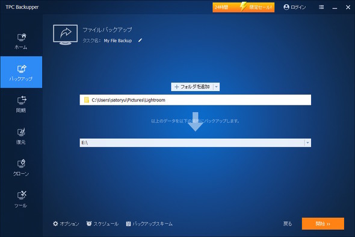Close the TPC Backupper window
The image size is (355, 237).
(348, 7)
